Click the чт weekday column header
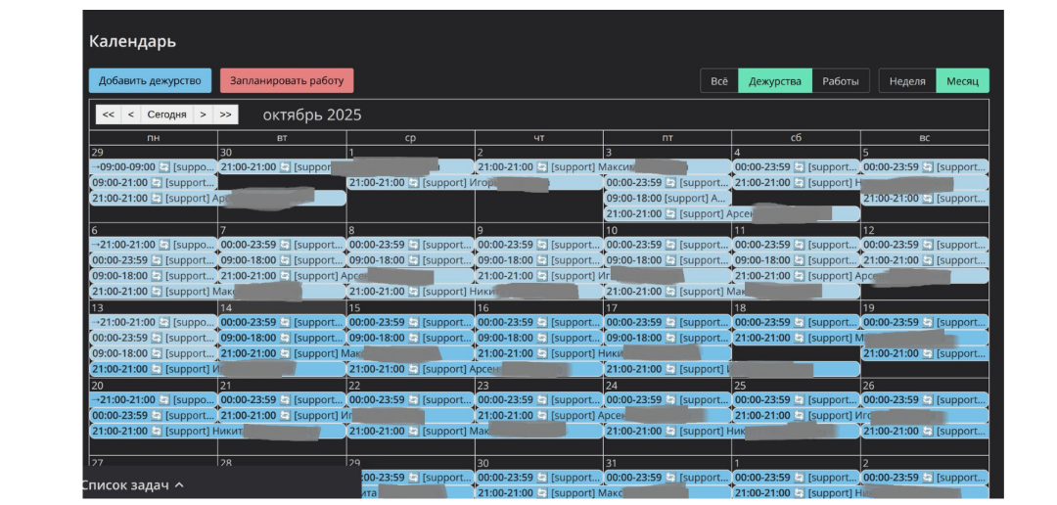 [539, 138]
